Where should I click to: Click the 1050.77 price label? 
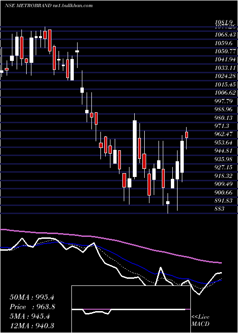[x=226, y=51]
